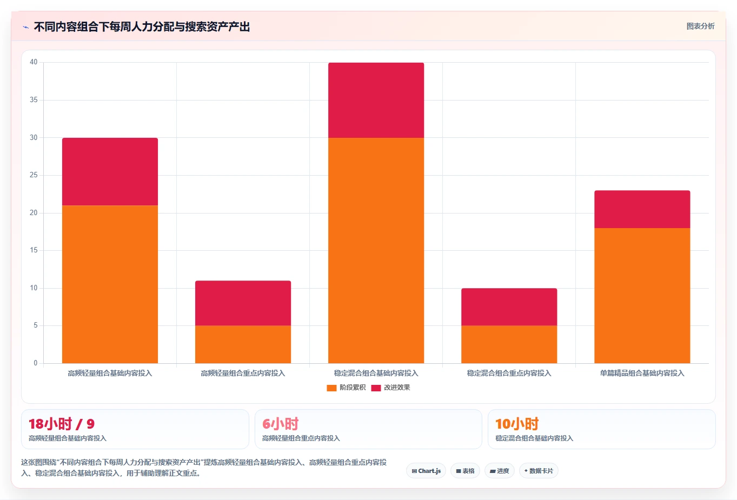Click the y-axis value 25
The width and height of the screenshot is (737, 500).
tap(34, 175)
